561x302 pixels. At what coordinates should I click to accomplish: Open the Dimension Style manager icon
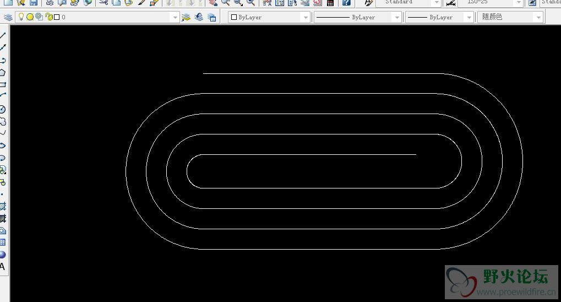(451, 3)
